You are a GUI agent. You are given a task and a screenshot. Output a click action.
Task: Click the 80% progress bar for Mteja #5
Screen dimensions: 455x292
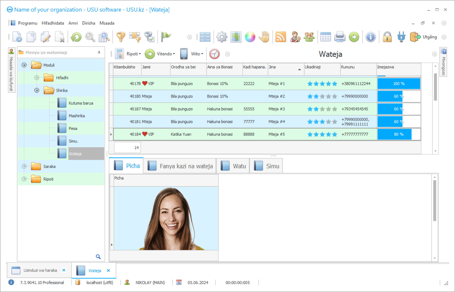coord(399,134)
